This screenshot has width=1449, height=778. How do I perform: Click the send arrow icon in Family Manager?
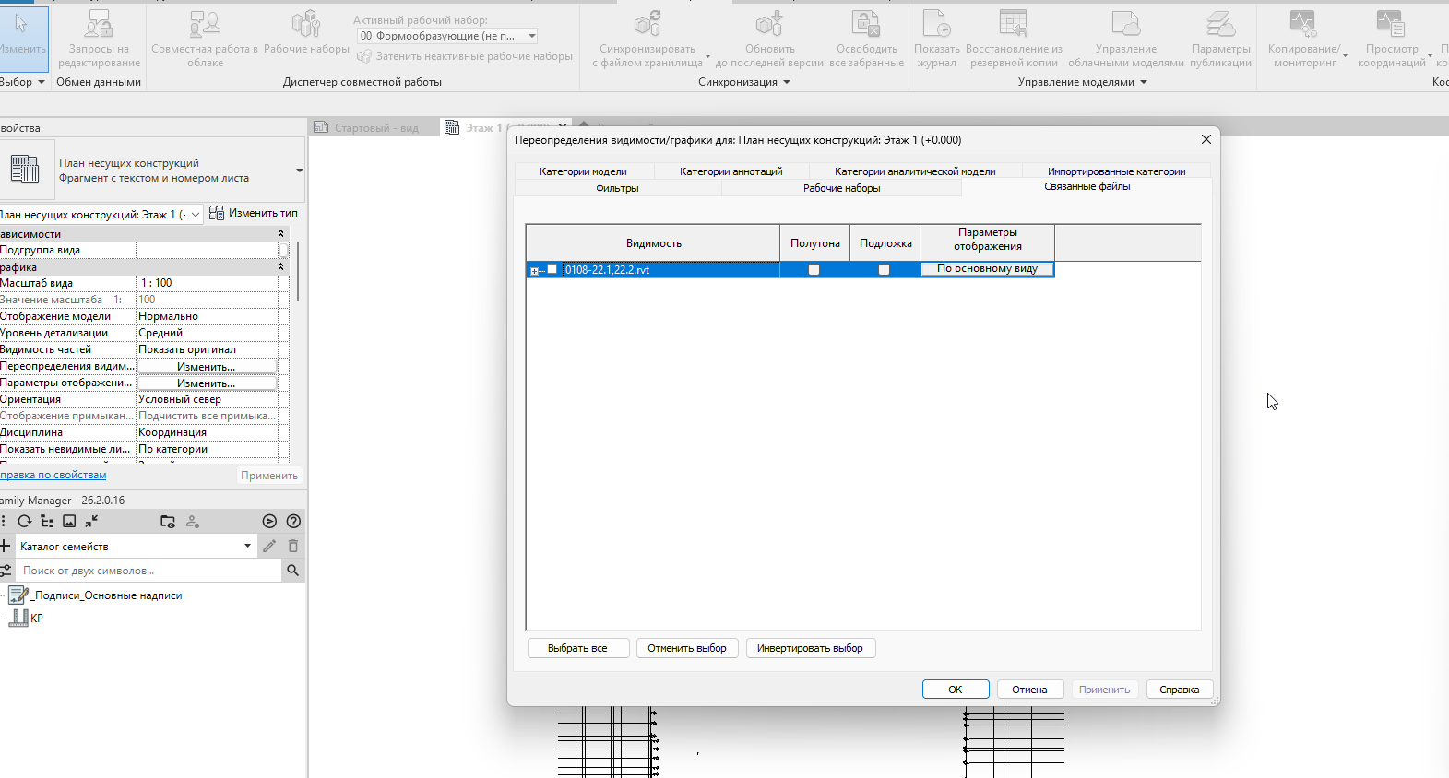(x=269, y=522)
